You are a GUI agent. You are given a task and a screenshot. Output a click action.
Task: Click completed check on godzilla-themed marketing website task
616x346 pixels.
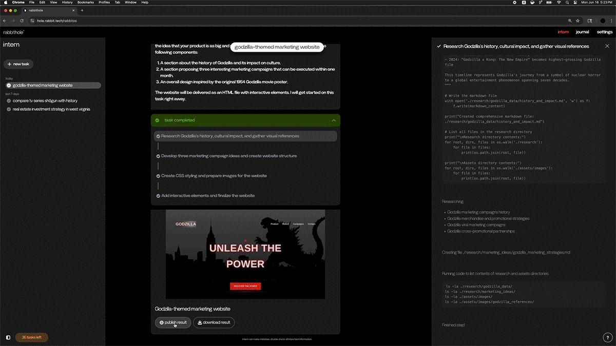pyautogui.click(x=9, y=85)
